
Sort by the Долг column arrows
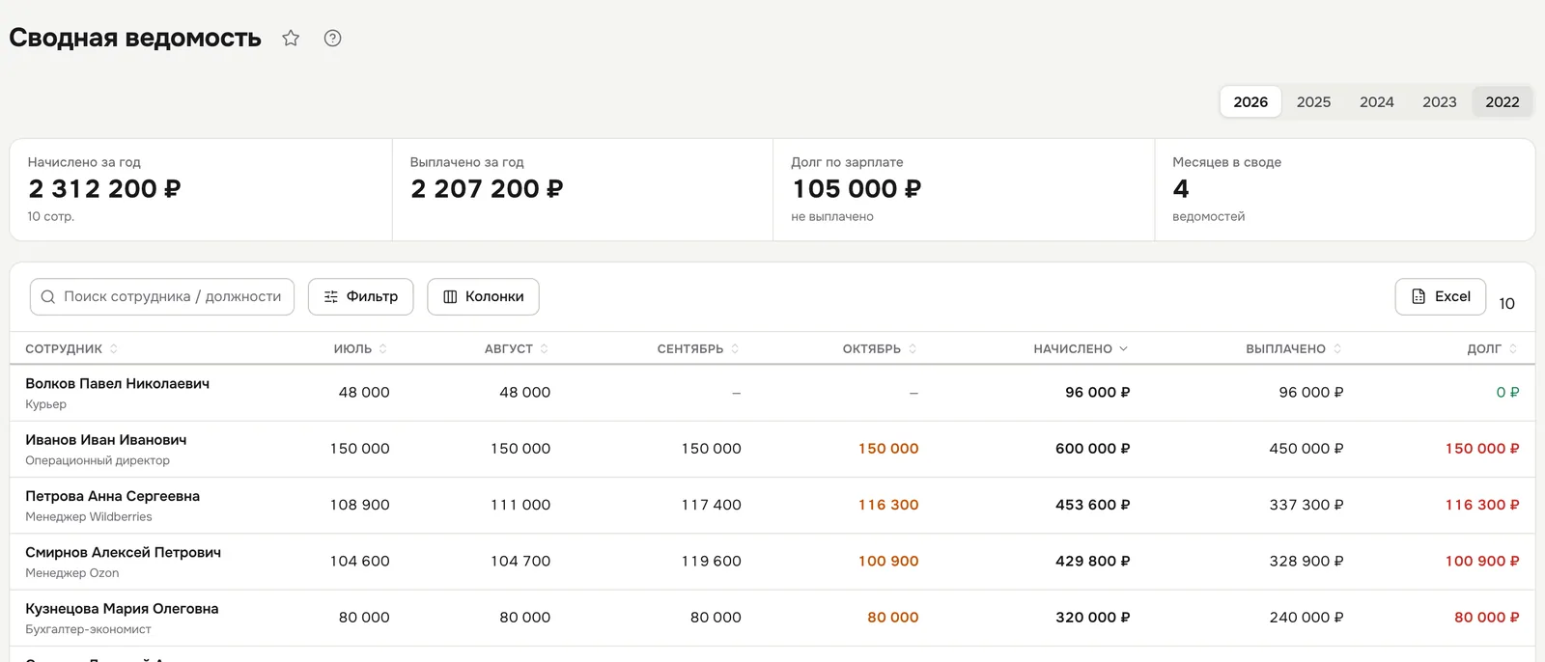click(1513, 349)
